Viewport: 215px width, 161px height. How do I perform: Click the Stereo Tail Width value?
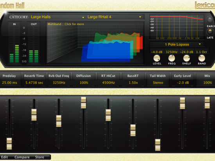click(158, 82)
